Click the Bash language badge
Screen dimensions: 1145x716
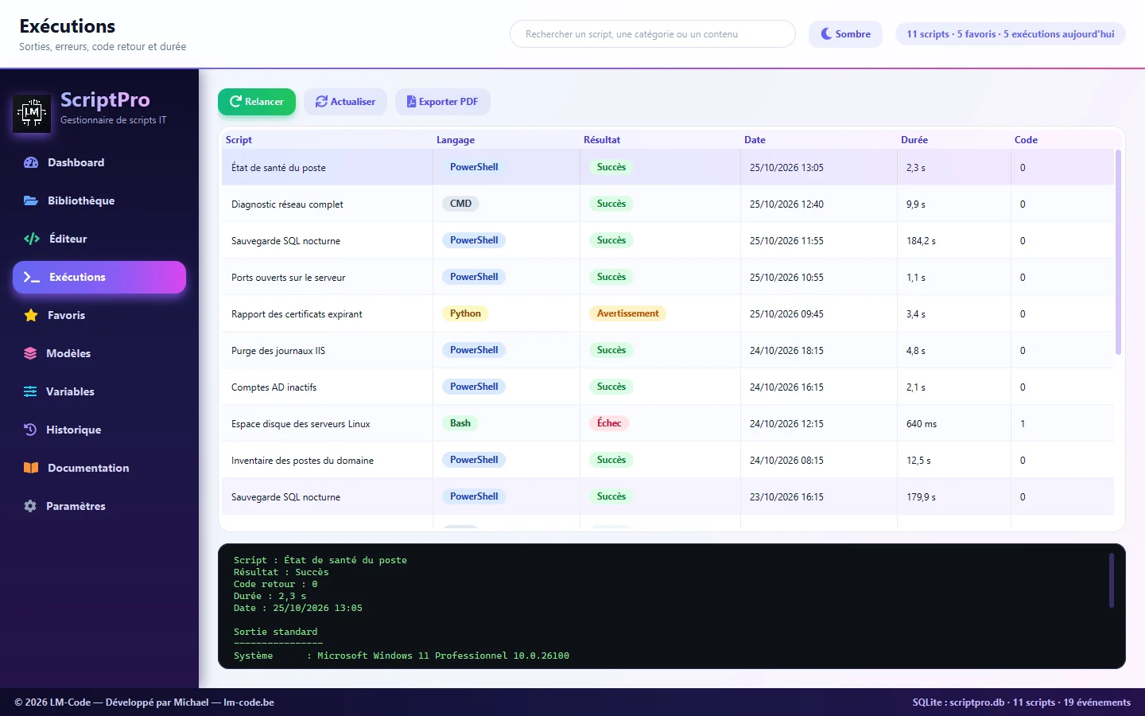coord(460,423)
